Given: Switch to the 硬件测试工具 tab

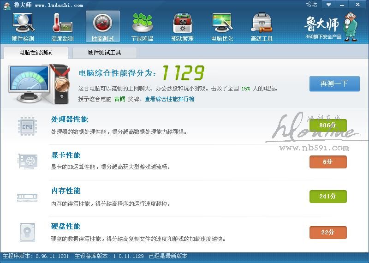Looking at the screenshot, I should pos(105,53).
